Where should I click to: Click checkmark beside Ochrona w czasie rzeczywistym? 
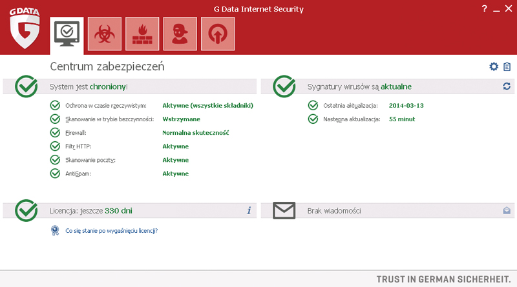55,105
